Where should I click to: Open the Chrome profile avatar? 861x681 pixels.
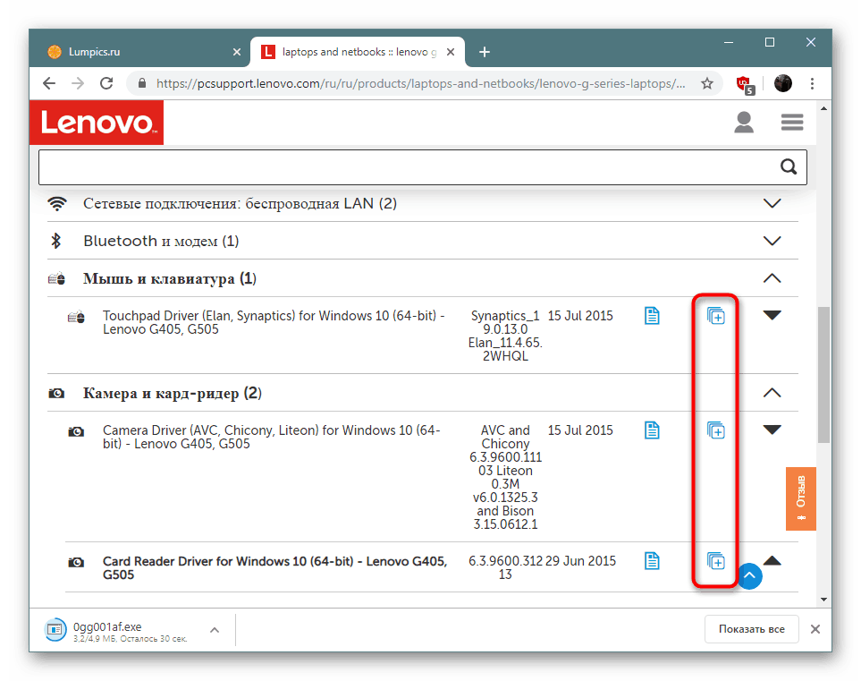tap(783, 83)
